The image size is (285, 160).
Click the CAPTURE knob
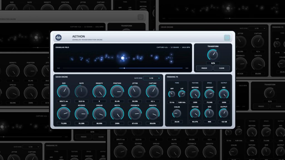coord(153,92)
